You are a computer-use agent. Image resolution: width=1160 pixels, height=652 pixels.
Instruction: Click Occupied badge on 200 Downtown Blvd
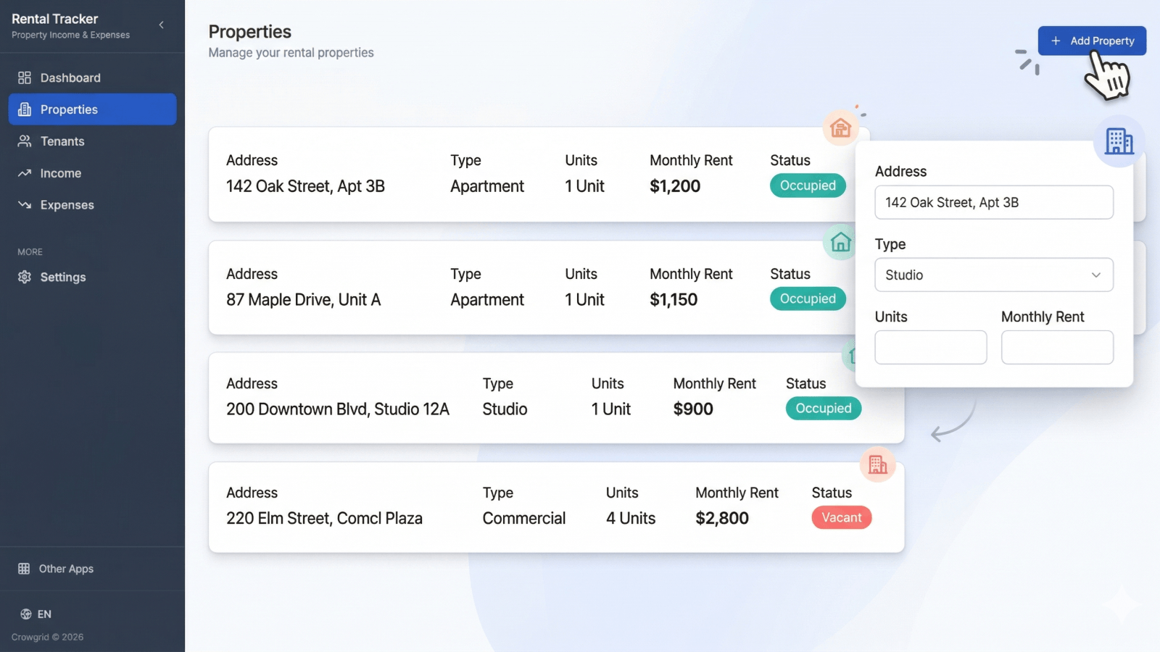click(x=824, y=408)
